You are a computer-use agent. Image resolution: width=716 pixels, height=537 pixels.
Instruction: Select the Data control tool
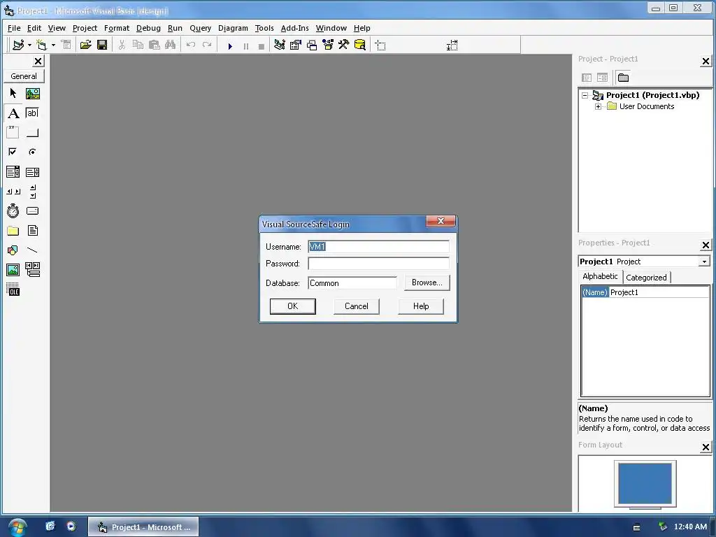32,269
